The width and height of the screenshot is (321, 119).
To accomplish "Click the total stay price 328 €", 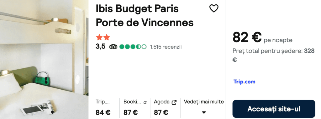I will [273, 55].
